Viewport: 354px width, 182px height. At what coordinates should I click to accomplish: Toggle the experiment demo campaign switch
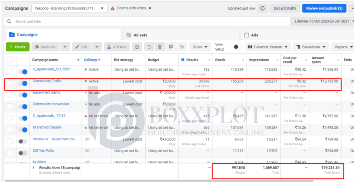click(x=23, y=95)
